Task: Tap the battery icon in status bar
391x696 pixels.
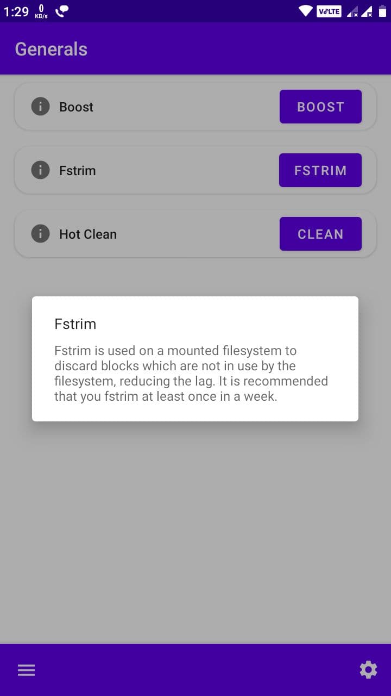Action: pos(382,11)
